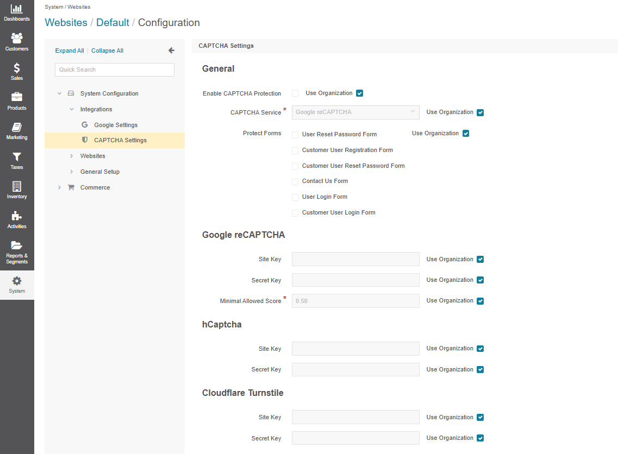Collapse the configuration sidebar with arrow
Screen dimensions: 618x454
[171, 51]
